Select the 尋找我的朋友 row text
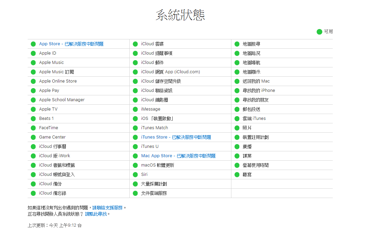 click(x=256, y=100)
